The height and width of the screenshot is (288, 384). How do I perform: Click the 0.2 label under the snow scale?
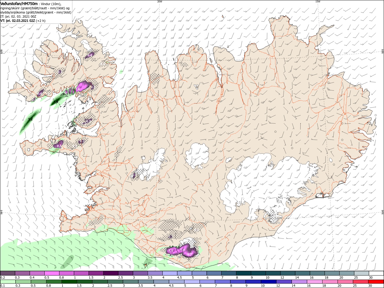[x=2, y=277]
